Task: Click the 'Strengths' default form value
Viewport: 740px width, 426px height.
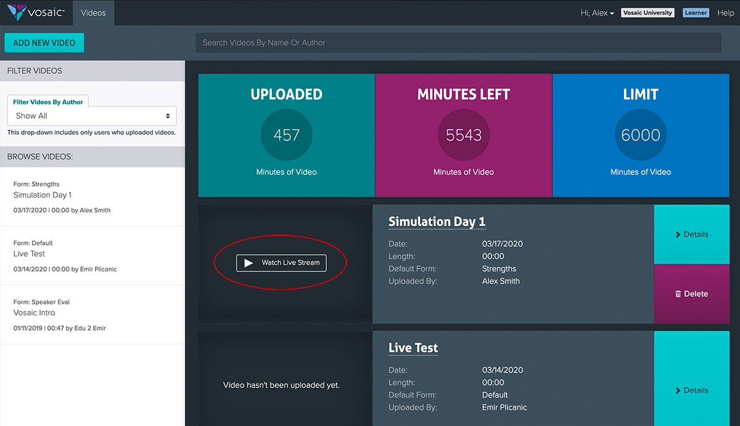Action: (x=499, y=269)
